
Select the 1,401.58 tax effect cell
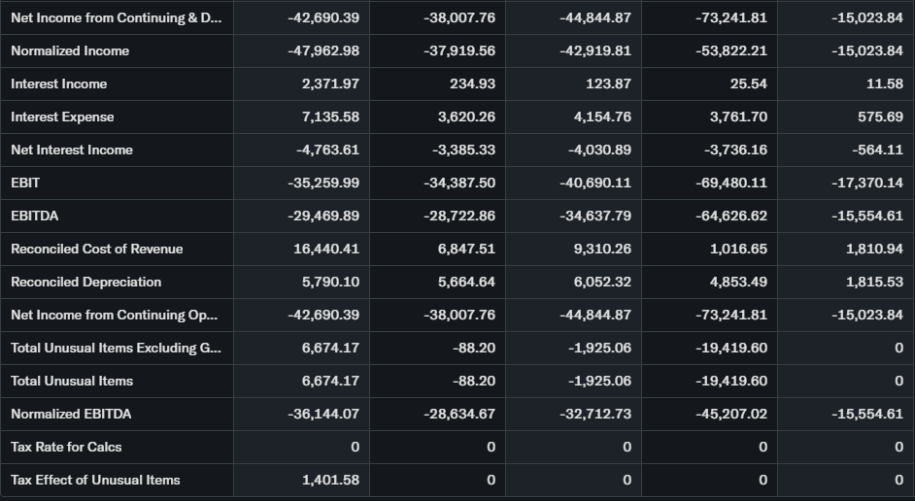[330, 480]
